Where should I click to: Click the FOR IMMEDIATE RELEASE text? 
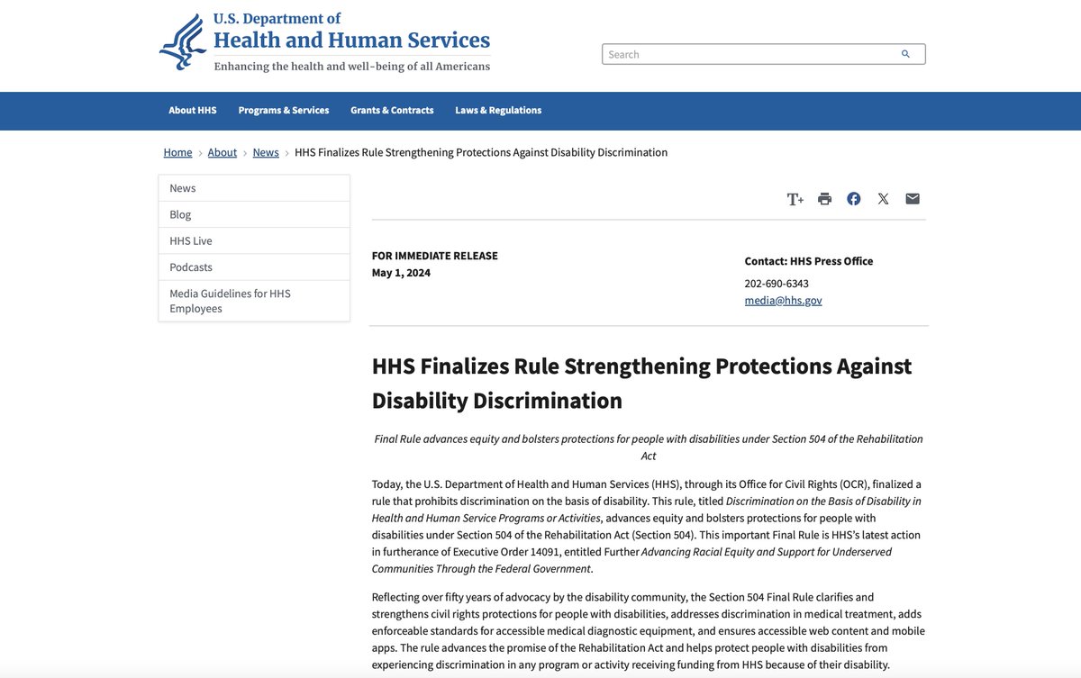click(x=434, y=256)
